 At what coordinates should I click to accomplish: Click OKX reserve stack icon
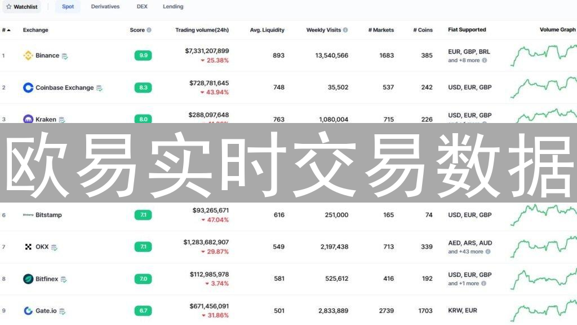54,248
